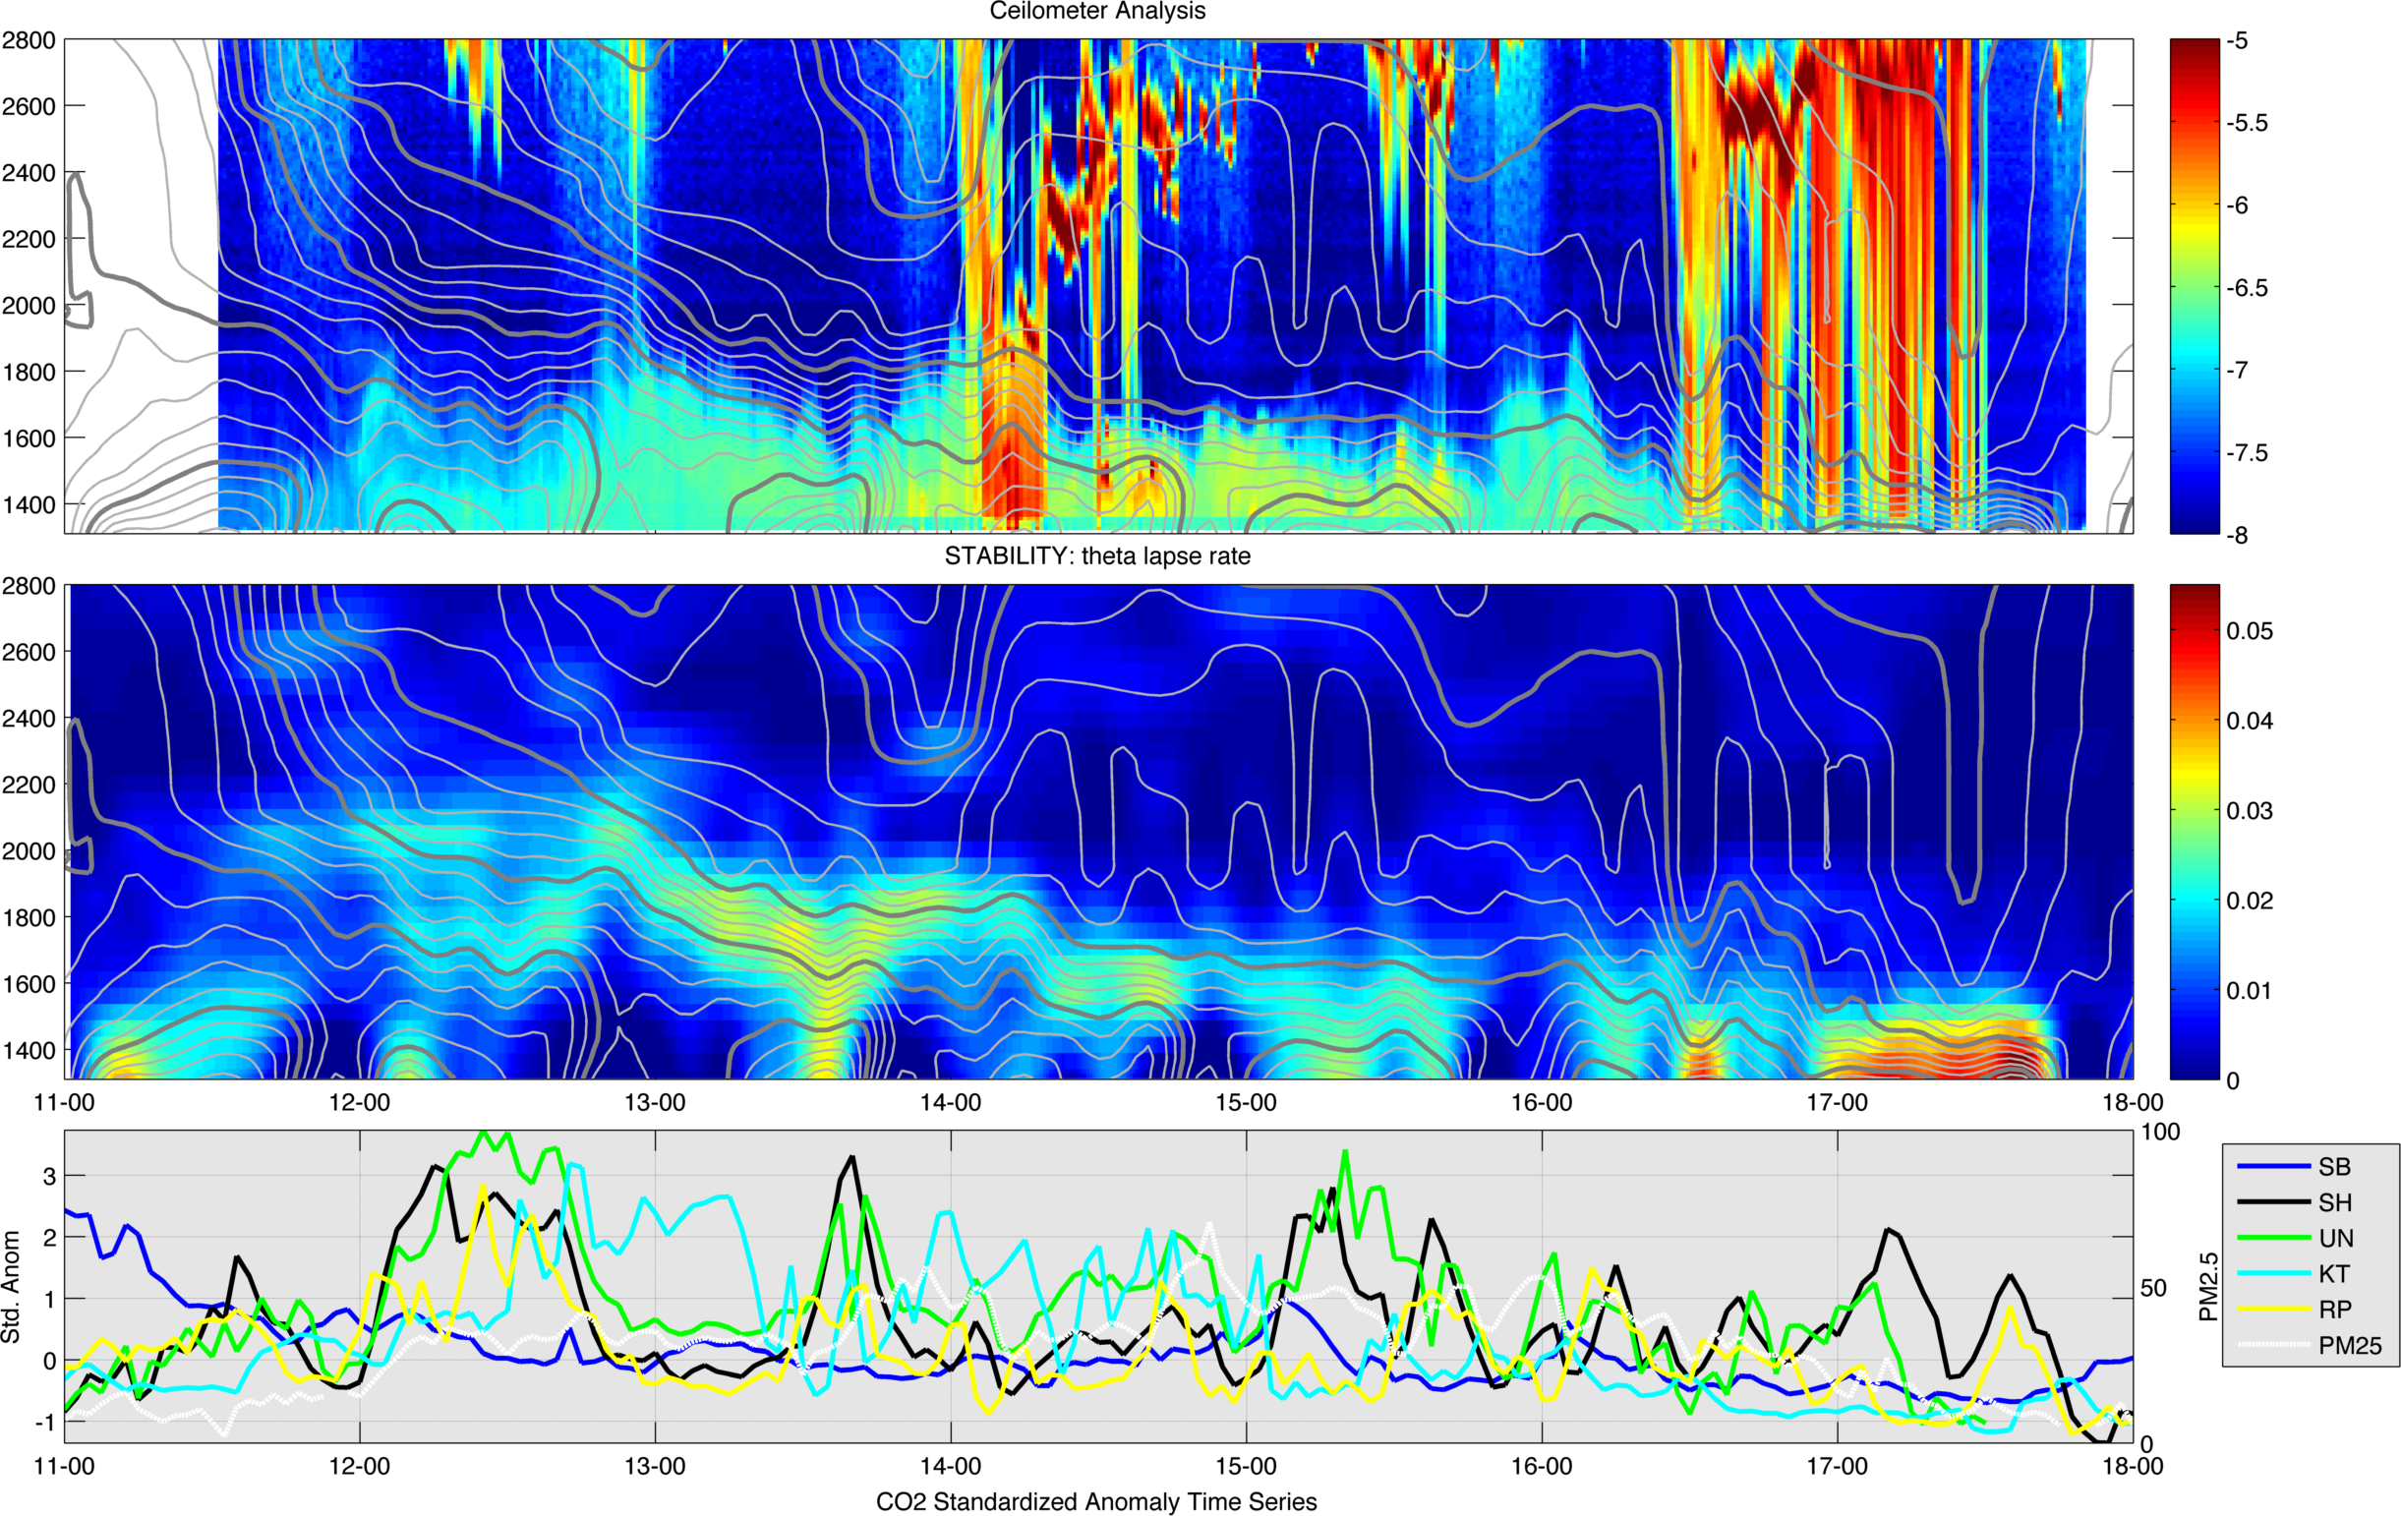The image size is (2401, 1516).
Task: Click '18-00' under the stability plot
Action: pyautogui.click(x=2133, y=1102)
